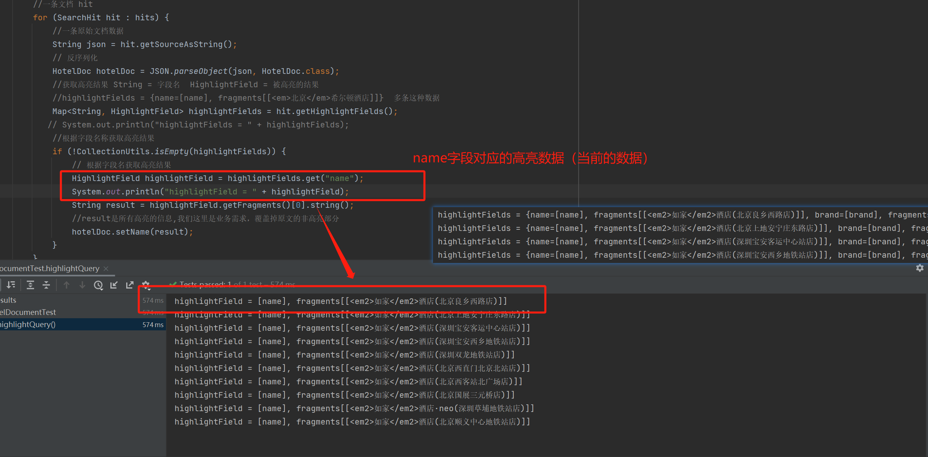Go to next failed test arrow
Screen dimensions: 928x457
[82, 285]
